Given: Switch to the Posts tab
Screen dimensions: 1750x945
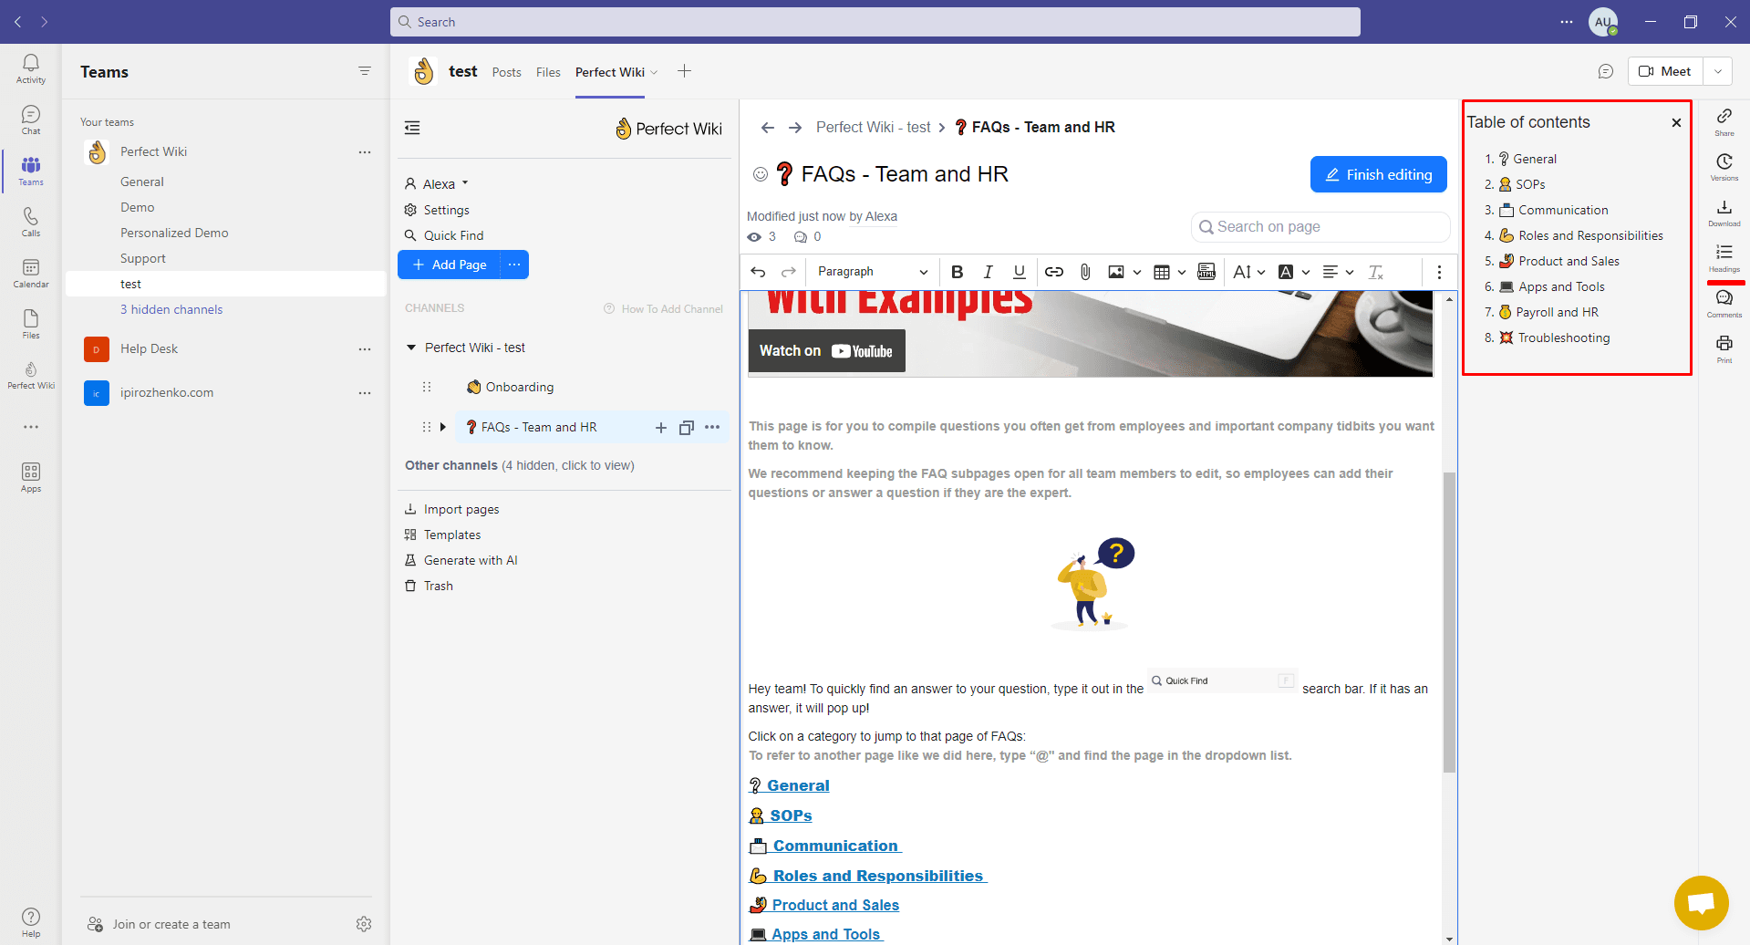Looking at the screenshot, I should (x=506, y=72).
